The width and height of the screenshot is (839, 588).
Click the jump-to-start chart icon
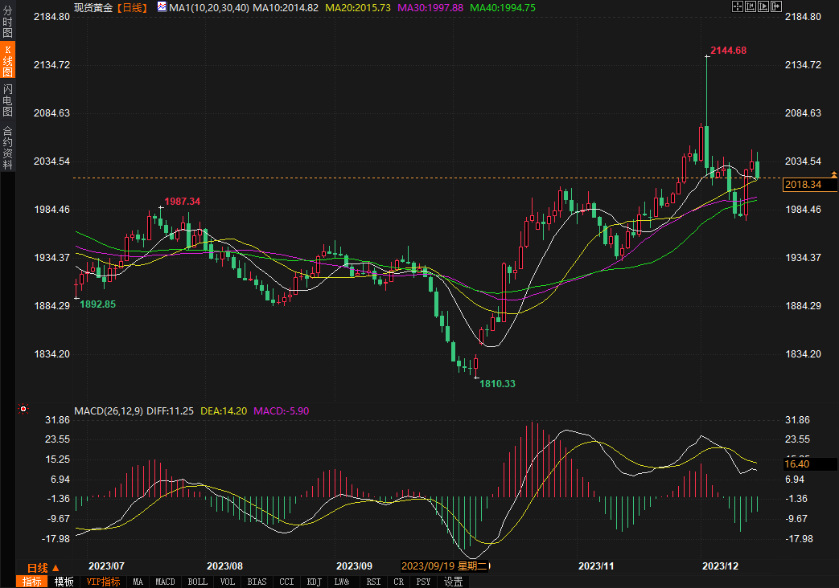click(x=751, y=6)
